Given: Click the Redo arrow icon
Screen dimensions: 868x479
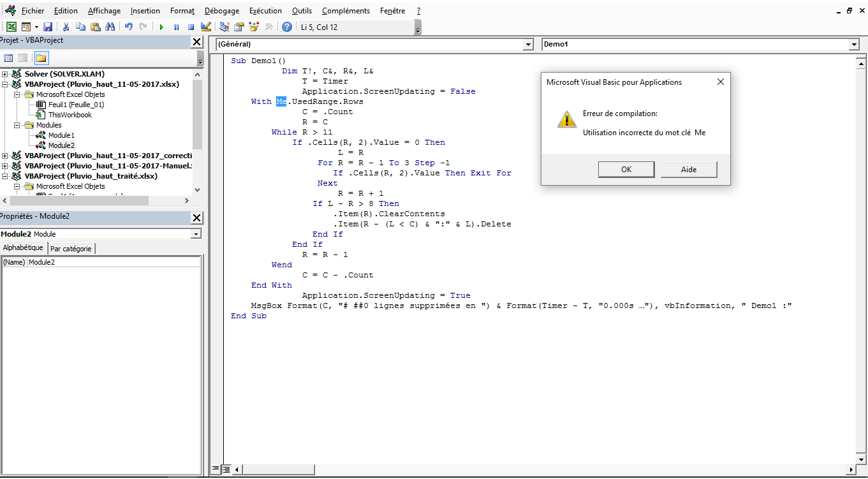Looking at the screenshot, I should (143, 27).
